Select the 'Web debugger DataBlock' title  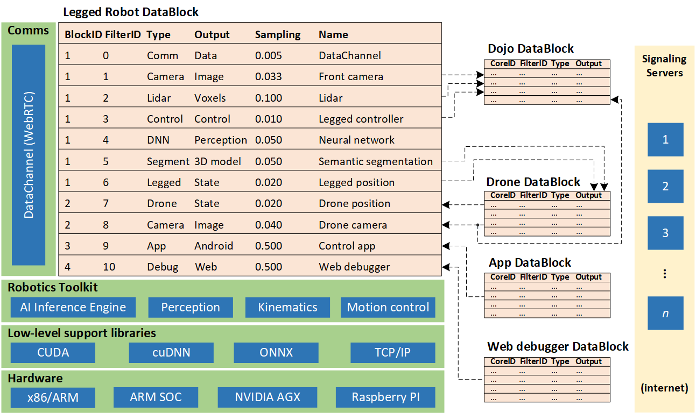click(x=558, y=346)
